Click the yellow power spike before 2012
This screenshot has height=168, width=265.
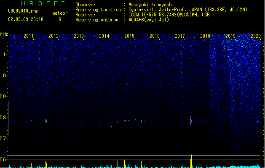click(46, 164)
